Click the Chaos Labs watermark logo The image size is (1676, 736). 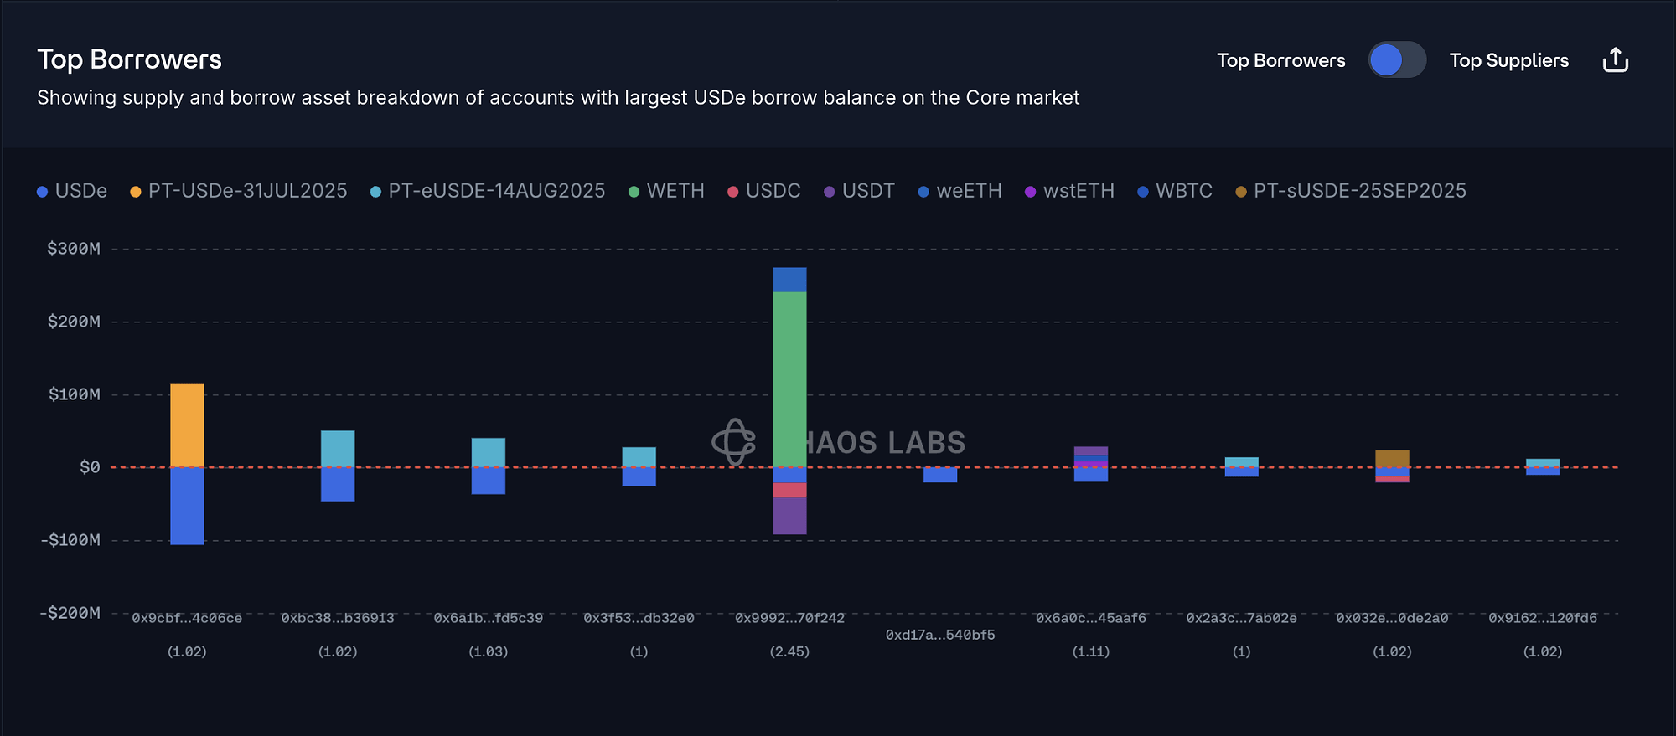pyautogui.click(x=734, y=441)
